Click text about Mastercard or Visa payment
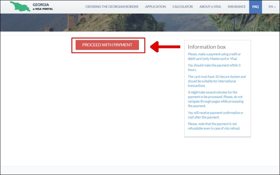 click(214, 56)
